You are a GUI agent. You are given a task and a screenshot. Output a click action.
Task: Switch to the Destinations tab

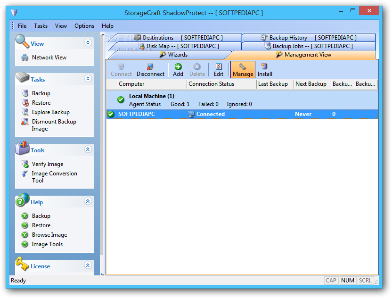pos(178,38)
